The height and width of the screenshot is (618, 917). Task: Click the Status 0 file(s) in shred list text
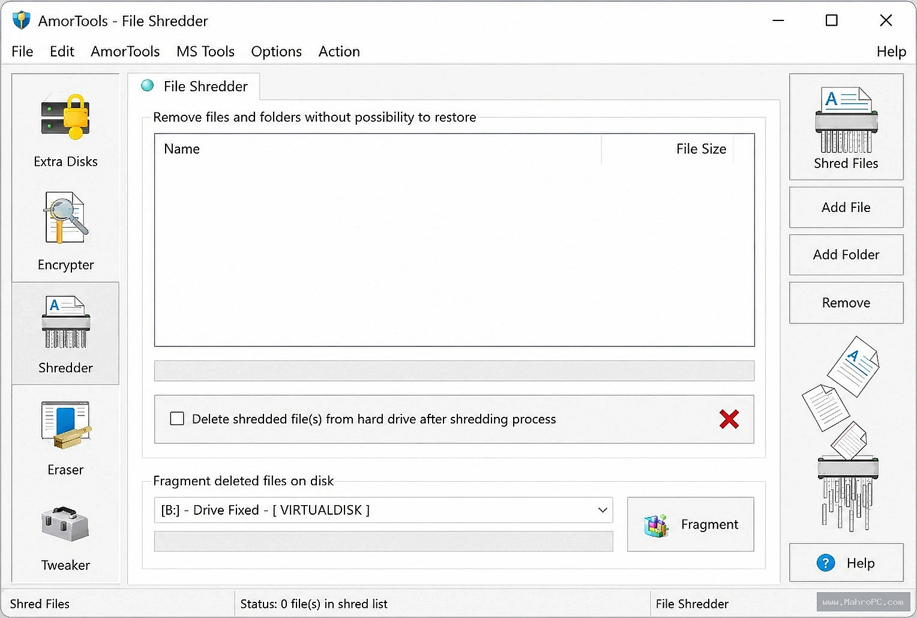pos(314,604)
